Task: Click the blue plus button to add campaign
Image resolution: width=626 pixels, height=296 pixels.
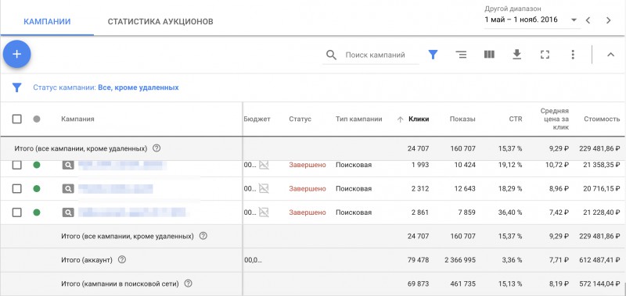Action: click(x=16, y=55)
